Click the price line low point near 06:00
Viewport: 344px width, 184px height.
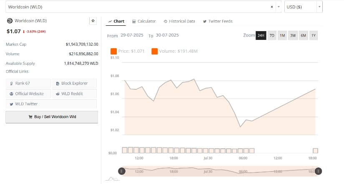[x=240, y=127]
